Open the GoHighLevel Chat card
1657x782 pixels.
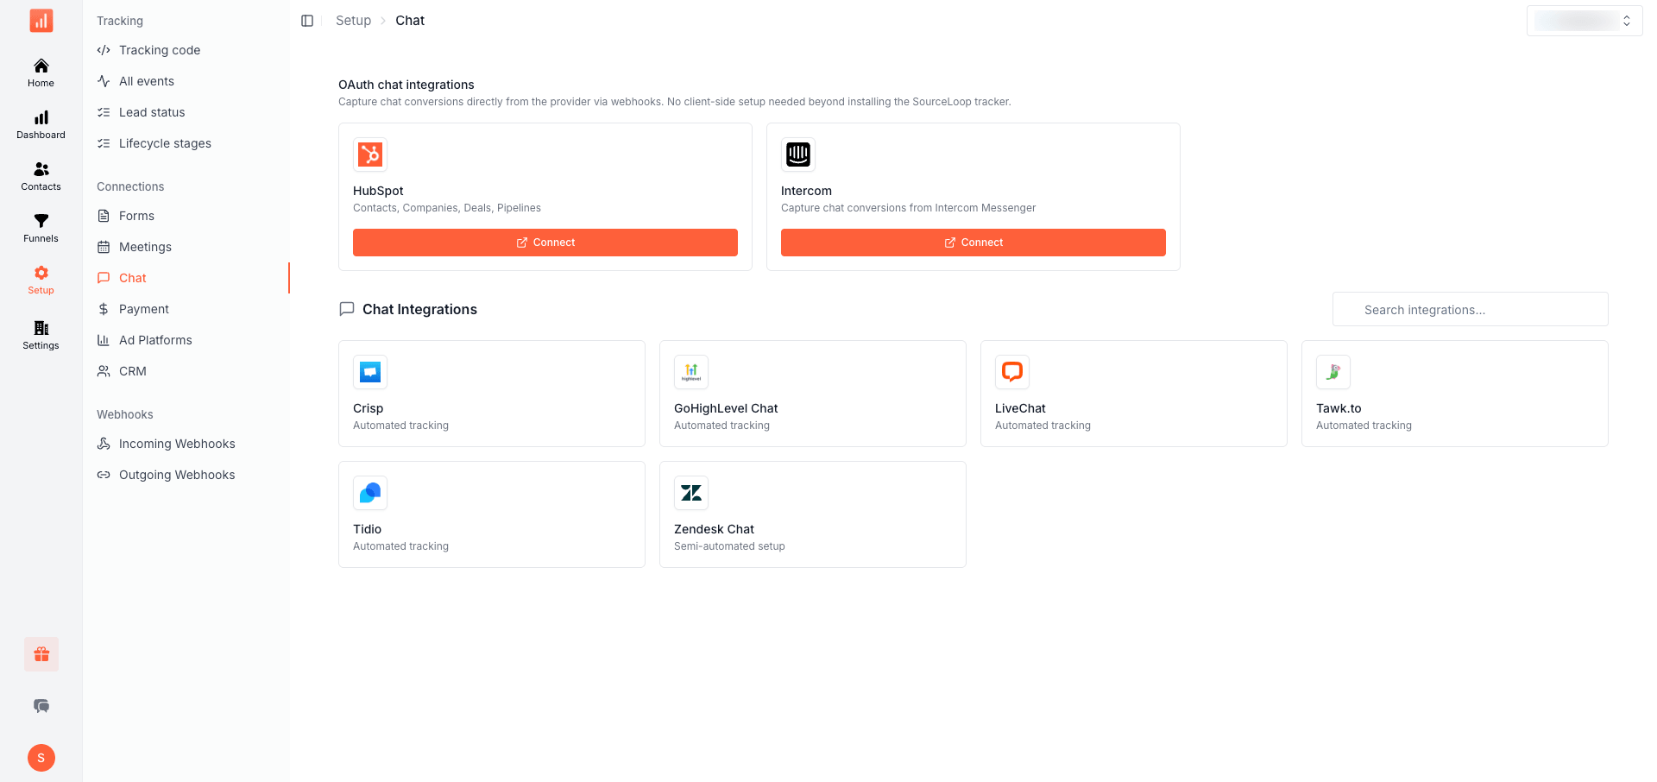813,394
